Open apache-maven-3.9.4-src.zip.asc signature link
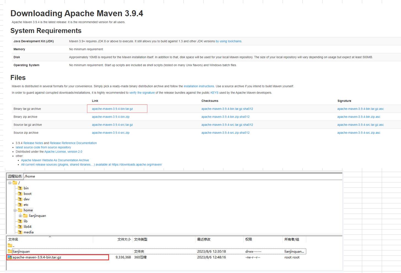 [359, 133]
